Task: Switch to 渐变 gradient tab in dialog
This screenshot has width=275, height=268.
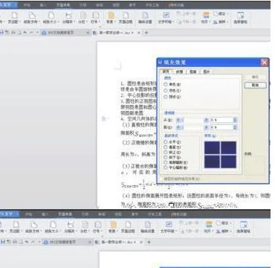Action: pos(165,71)
